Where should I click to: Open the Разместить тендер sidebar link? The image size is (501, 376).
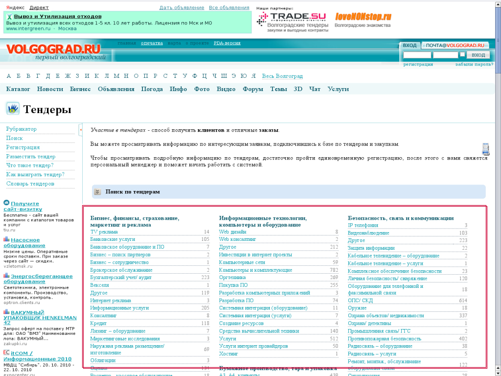click(x=31, y=157)
